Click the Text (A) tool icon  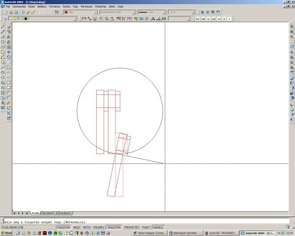pos(3,103)
